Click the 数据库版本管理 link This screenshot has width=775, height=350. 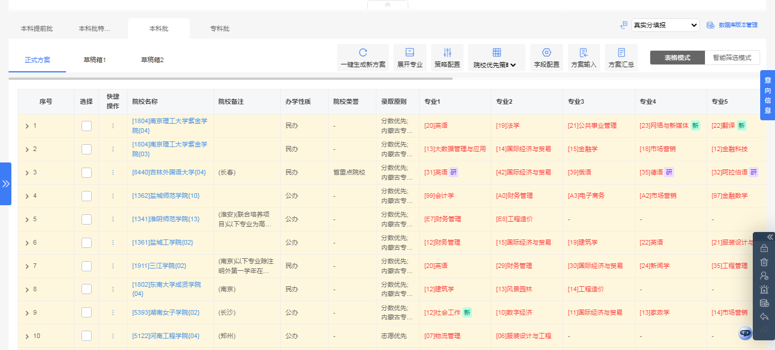point(737,25)
